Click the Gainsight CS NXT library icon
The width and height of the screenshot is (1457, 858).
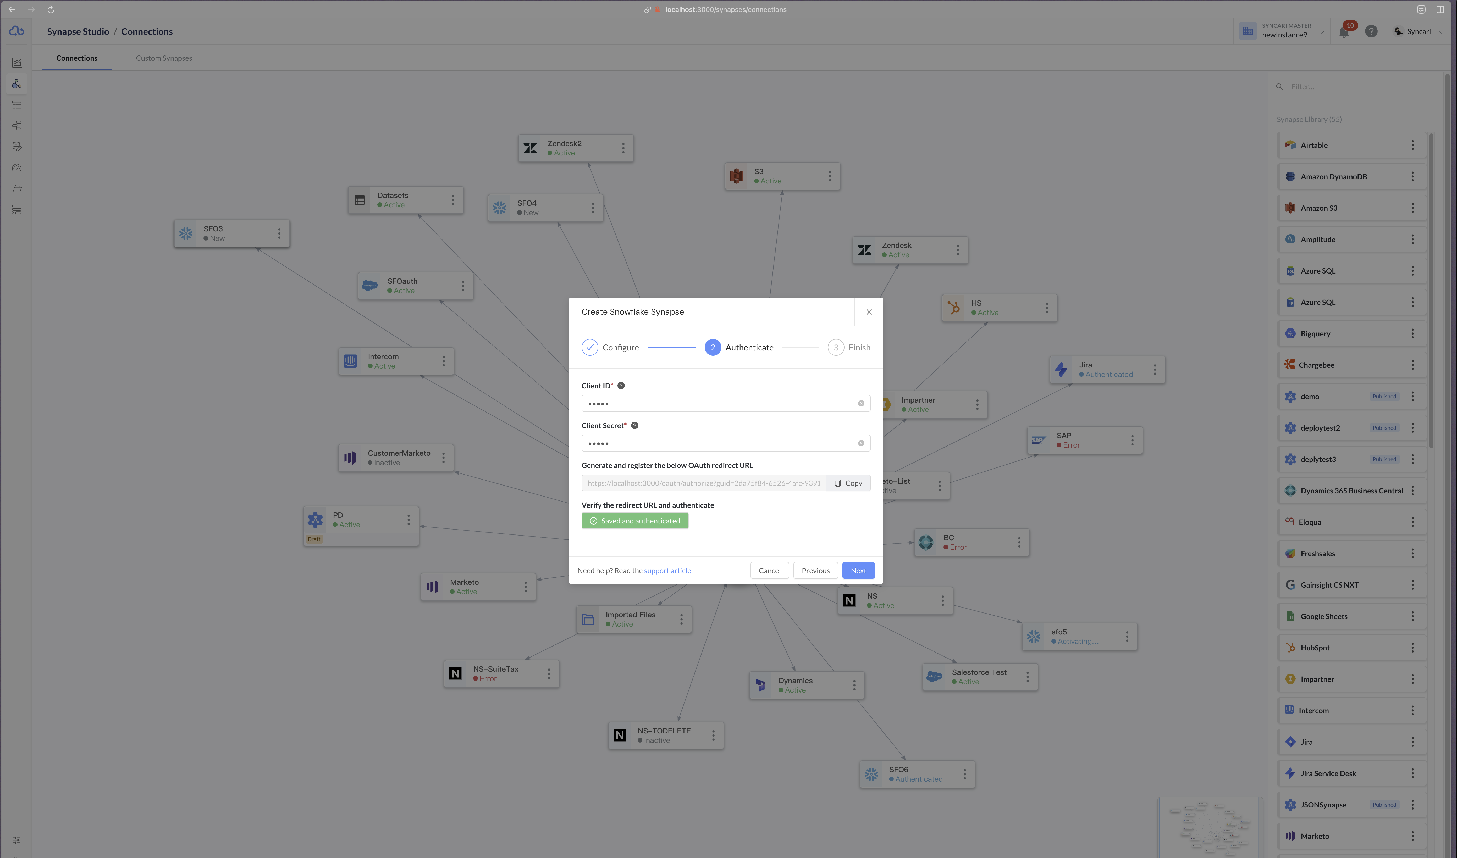click(x=1290, y=584)
